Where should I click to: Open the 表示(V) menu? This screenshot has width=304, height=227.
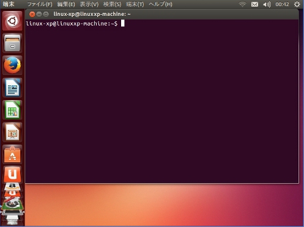point(89,4)
